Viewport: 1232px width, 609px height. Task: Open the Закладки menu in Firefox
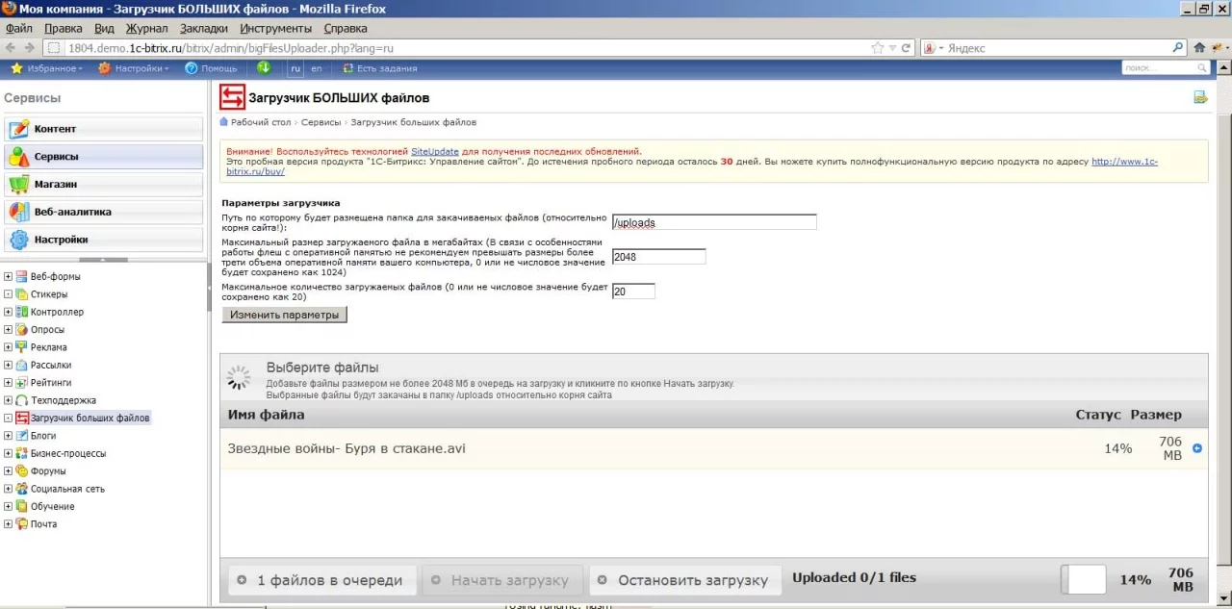204,29
